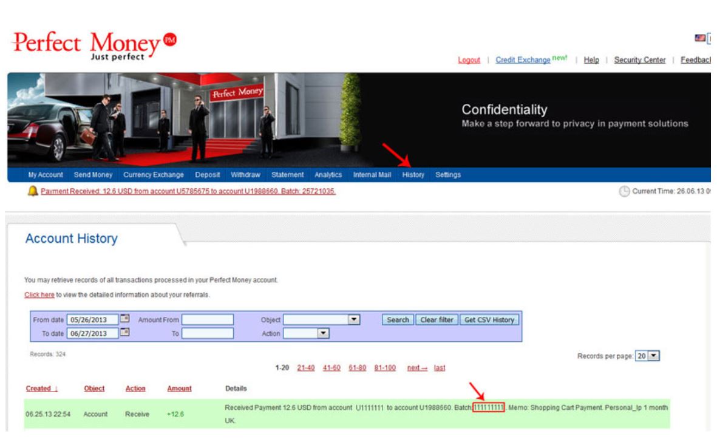717x445 pixels.
Task: Click the To date input field
Action: 92,333
